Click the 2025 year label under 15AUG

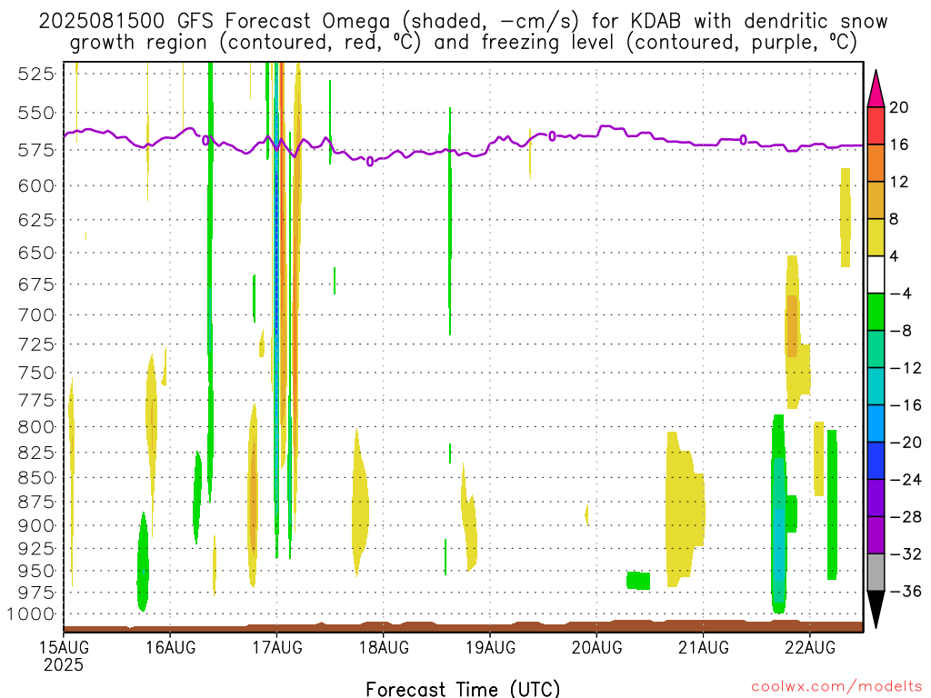click(x=64, y=665)
